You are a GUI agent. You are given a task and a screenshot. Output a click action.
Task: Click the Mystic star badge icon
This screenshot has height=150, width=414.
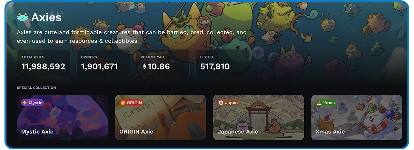pyautogui.click(x=24, y=103)
